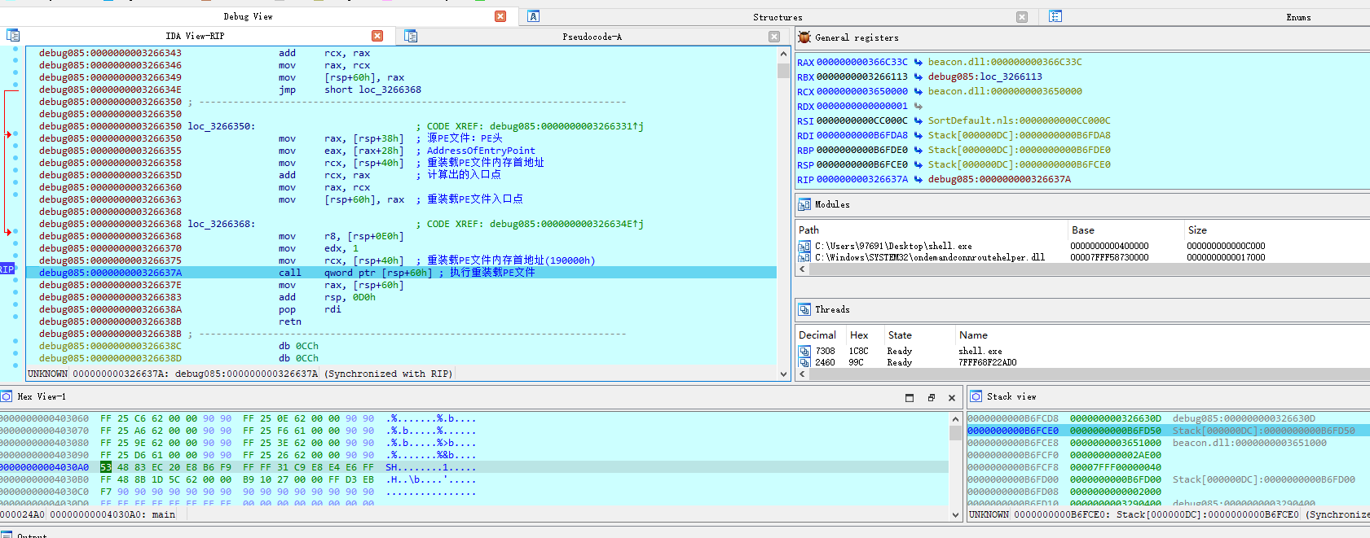Switch to the Pseudocode-A tab
1370x538 pixels.
coord(592,37)
